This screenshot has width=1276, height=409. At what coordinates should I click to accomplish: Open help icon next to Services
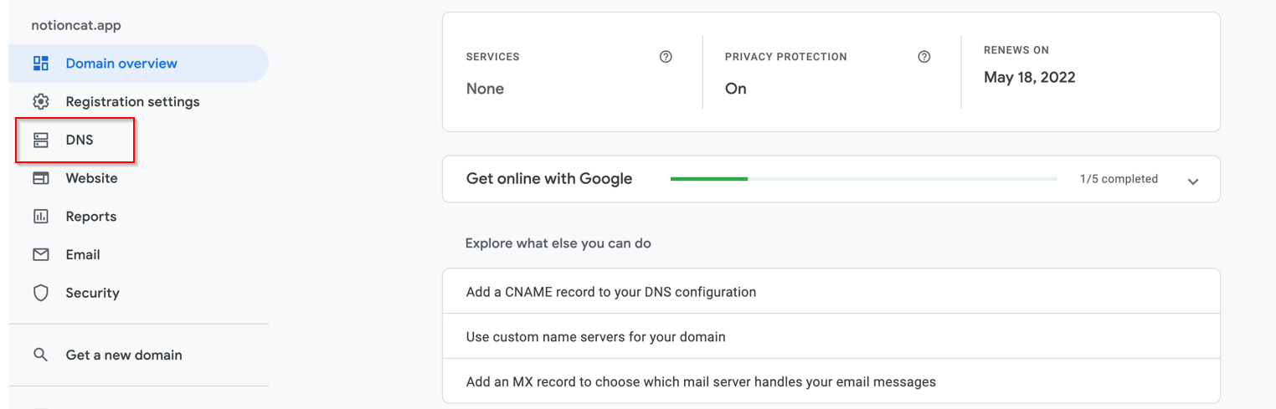click(666, 57)
